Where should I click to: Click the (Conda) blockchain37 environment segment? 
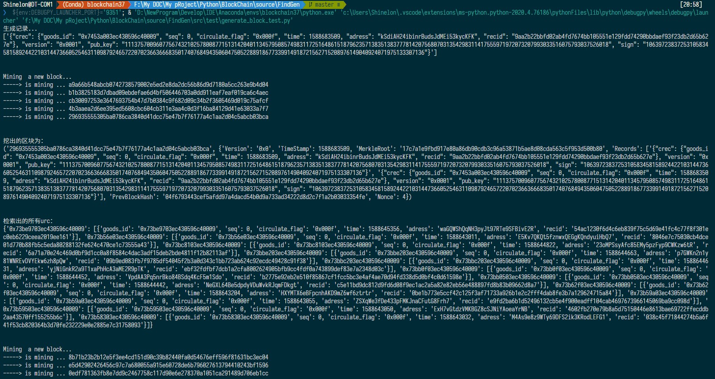(94, 4)
